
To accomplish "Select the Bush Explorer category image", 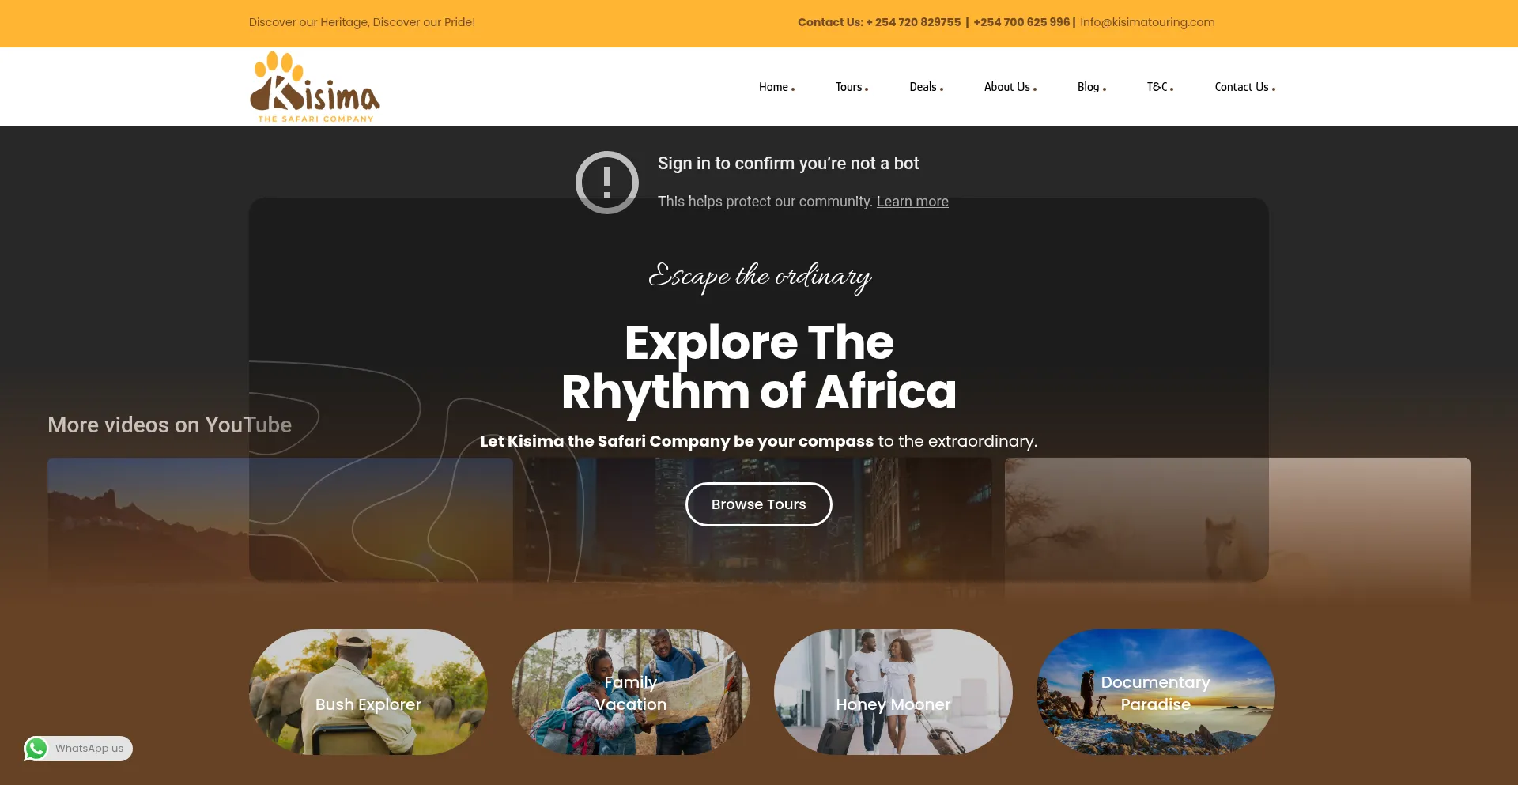I will pyautogui.click(x=368, y=692).
